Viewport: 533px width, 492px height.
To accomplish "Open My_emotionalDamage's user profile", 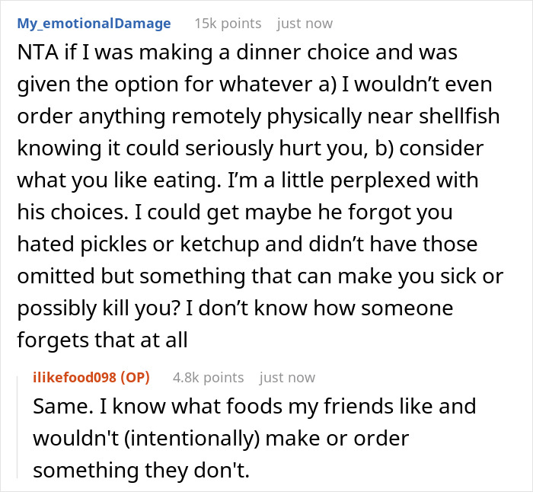I will pos(94,24).
